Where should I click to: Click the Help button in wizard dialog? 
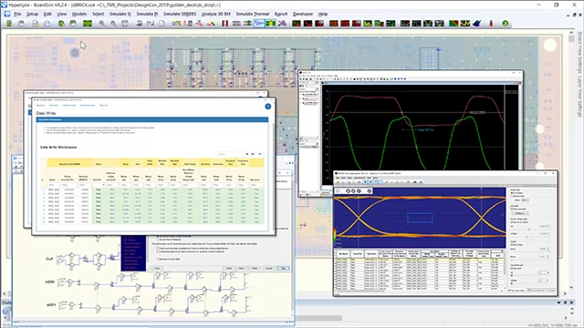pyautogui.click(x=283, y=268)
